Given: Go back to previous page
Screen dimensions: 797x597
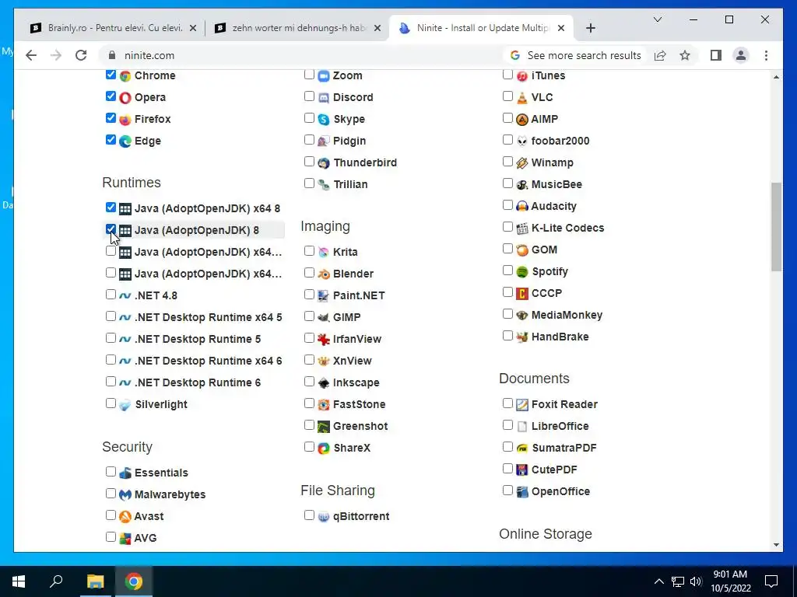Looking at the screenshot, I should [31, 55].
